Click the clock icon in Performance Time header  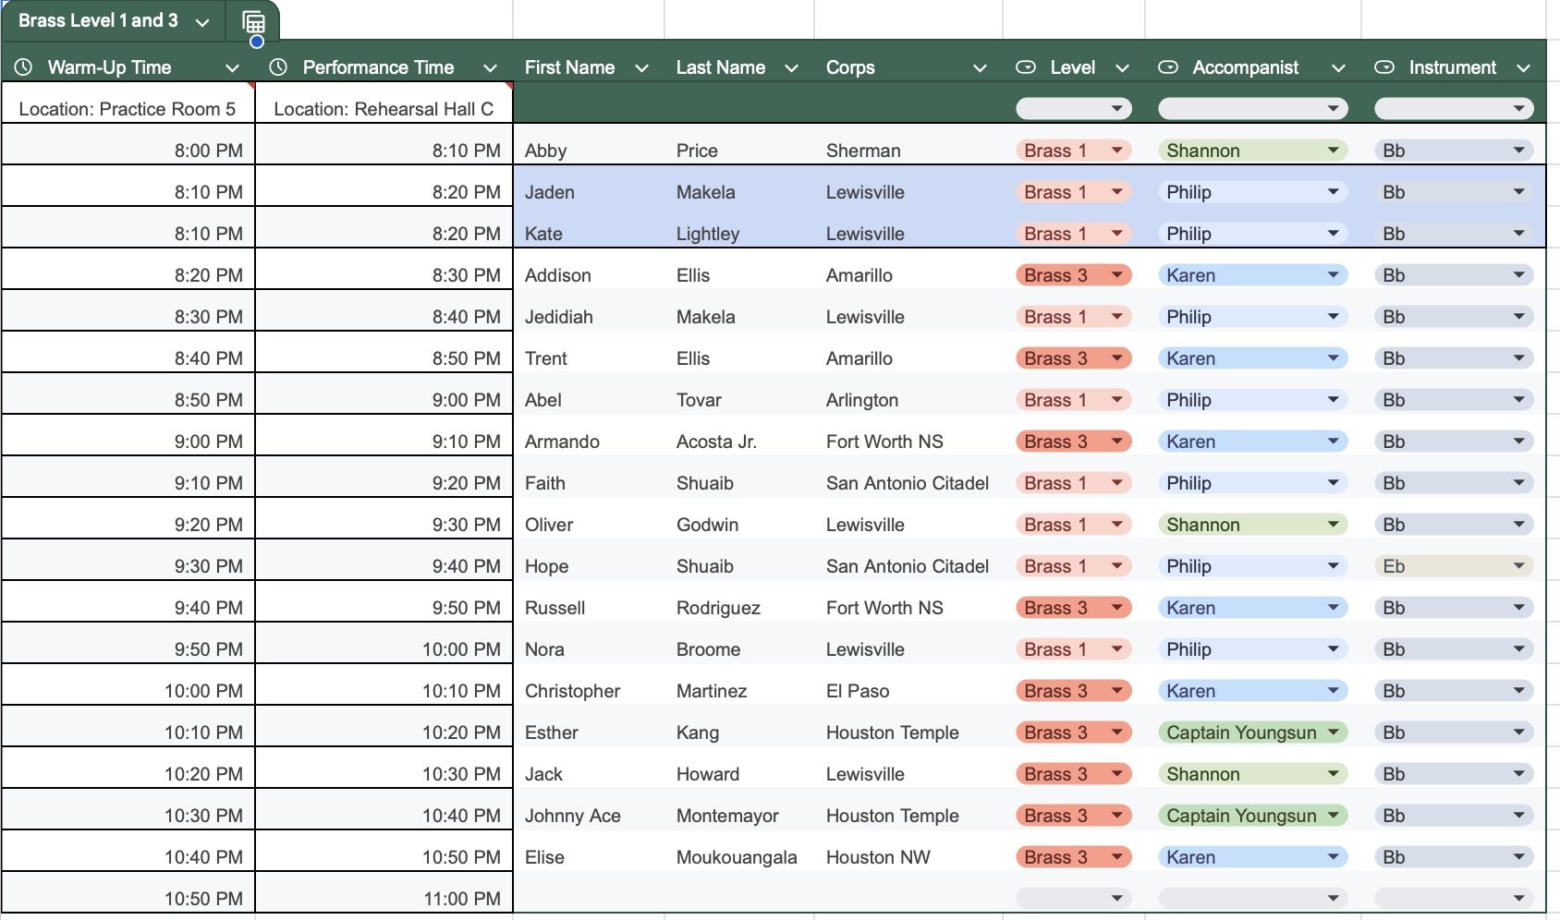coord(278,67)
